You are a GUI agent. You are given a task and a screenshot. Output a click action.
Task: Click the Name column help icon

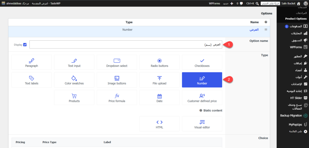point(266,22)
